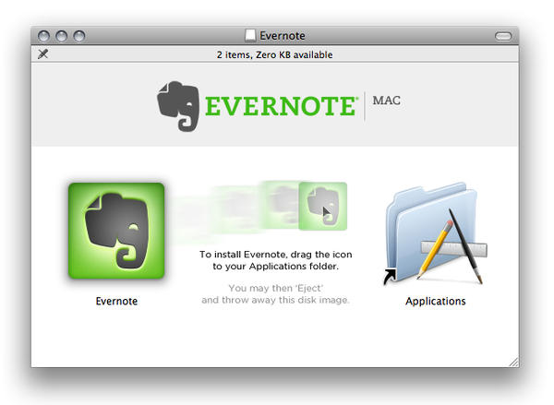Close the Evernote disk image window
This screenshot has width=554, height=405.
[x=43, y=36]
